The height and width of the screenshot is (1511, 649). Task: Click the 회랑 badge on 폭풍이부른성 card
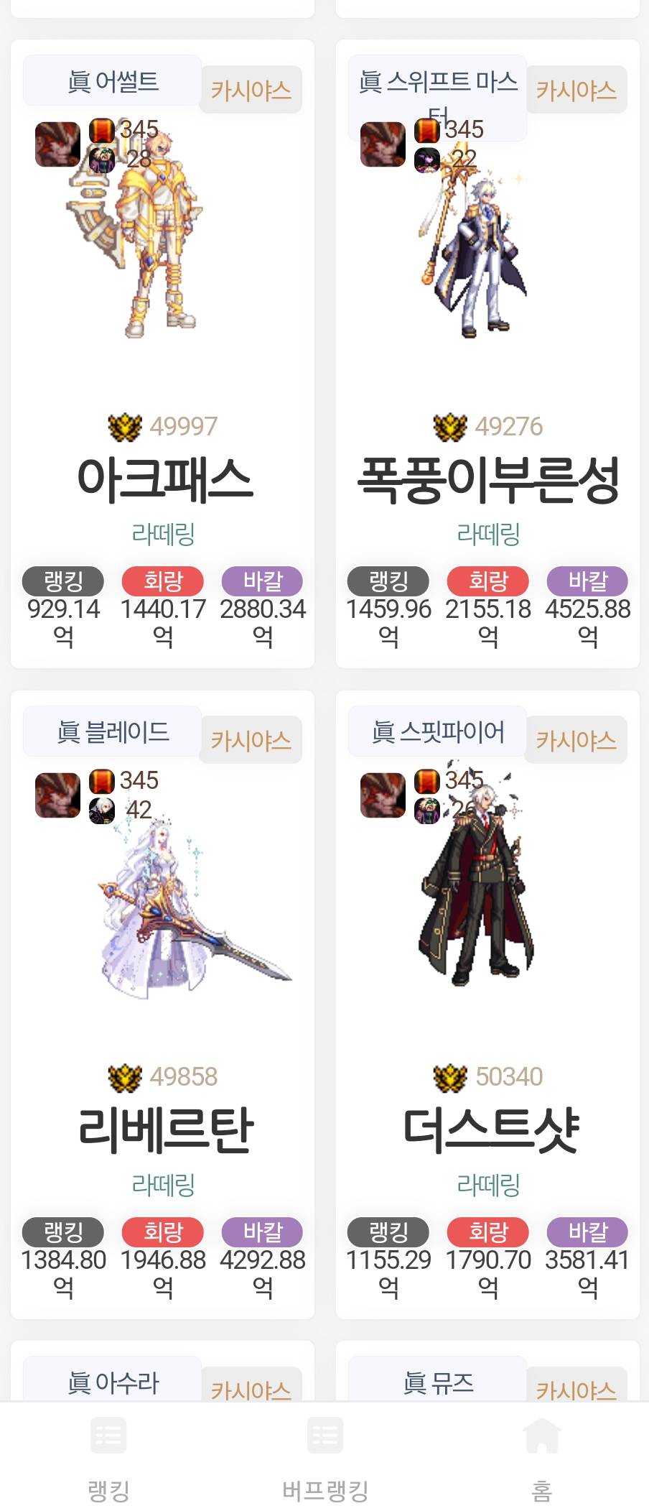click(x=488, y=581)
